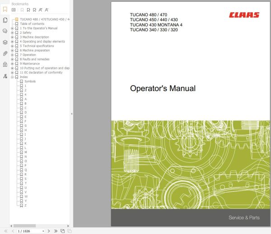This screenshot has height=234, width=271.
Task: Expand '3 Machine description' bookmark node
Action: pyautogui.click(x=12, y=37)
